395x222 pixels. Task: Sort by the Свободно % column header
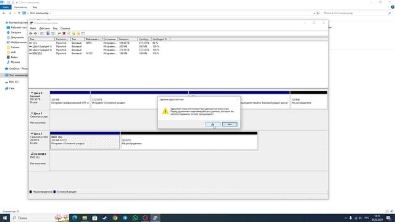(160, 39)
